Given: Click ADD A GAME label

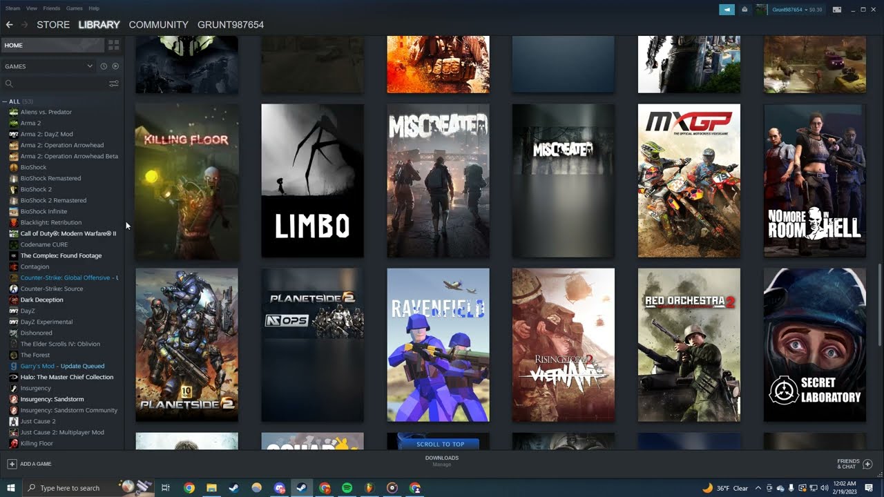Looking at the screenshot, I should [x=36, y=464].
